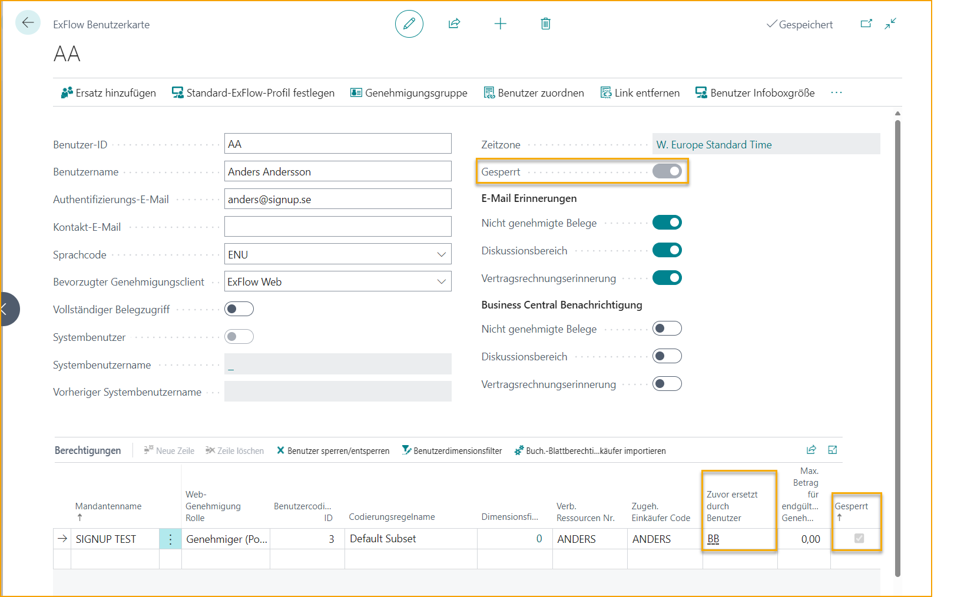Open the BB replaced user link

click(x=713, y=539)
